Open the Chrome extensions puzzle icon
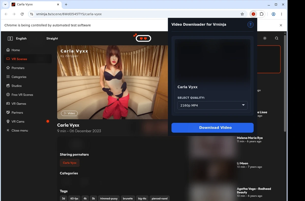 pos(261,14)
